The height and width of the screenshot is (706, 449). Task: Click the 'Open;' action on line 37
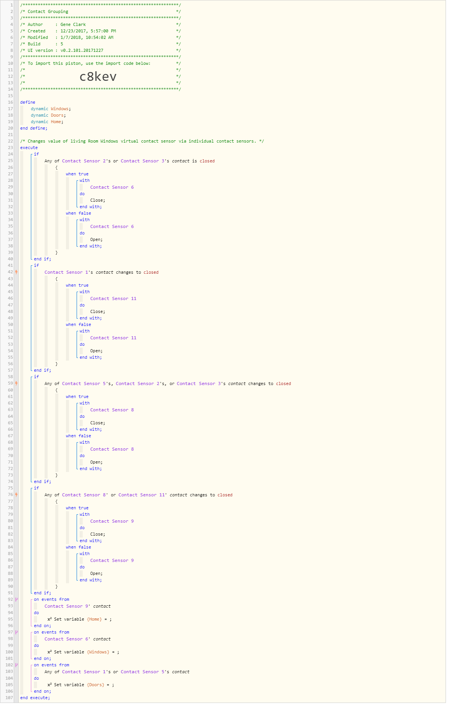[96, 239]
